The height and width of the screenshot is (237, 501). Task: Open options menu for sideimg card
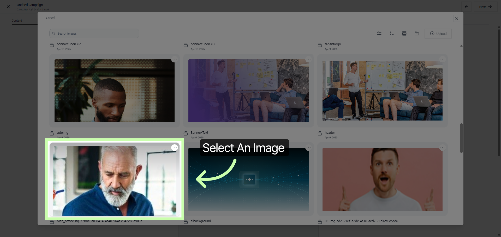175,59
